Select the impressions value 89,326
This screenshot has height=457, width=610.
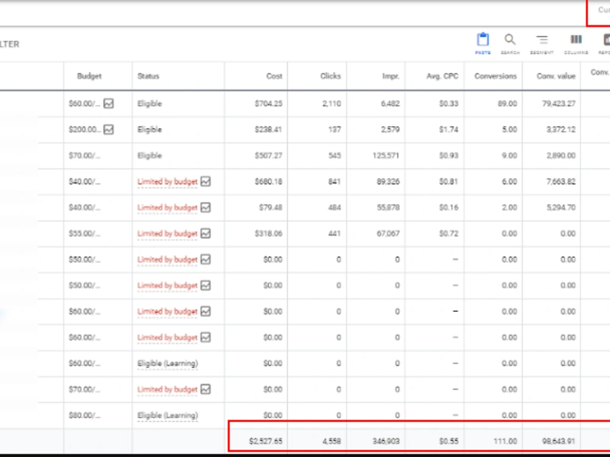(x=388, y=182)
